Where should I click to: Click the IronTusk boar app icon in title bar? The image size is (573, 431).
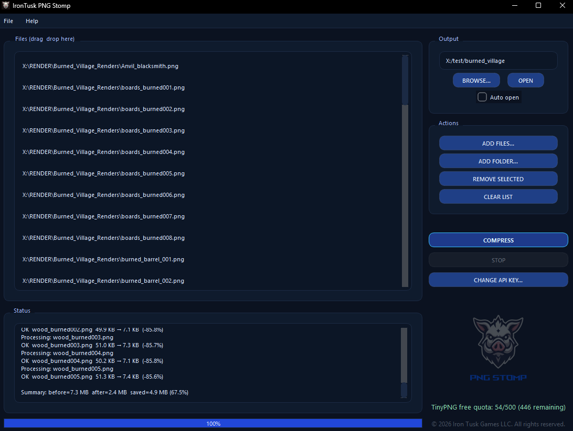(x=6, y=5)
